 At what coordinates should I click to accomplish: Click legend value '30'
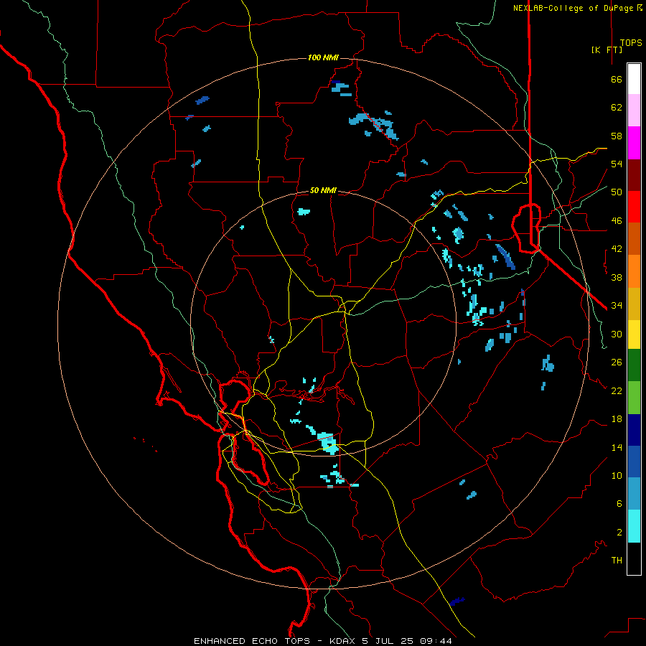point(617,334)
